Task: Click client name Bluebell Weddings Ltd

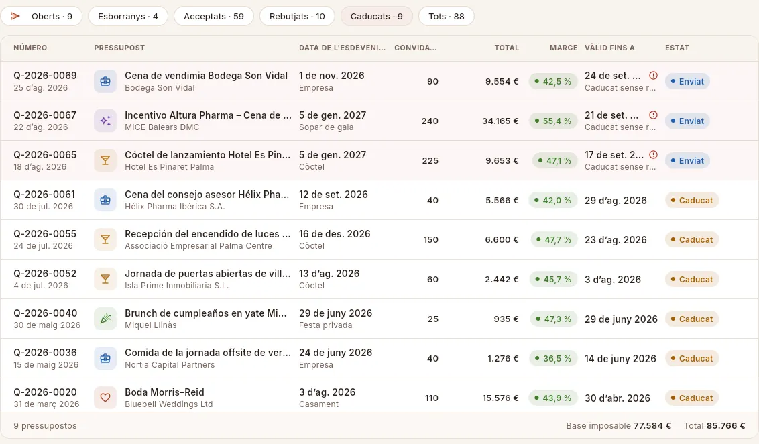Action: (x=169, y=404)
